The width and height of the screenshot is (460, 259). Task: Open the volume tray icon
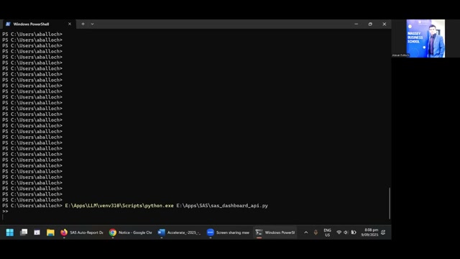coord(346,232)
